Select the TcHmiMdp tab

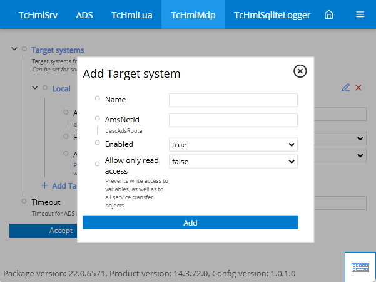[193, 15]
